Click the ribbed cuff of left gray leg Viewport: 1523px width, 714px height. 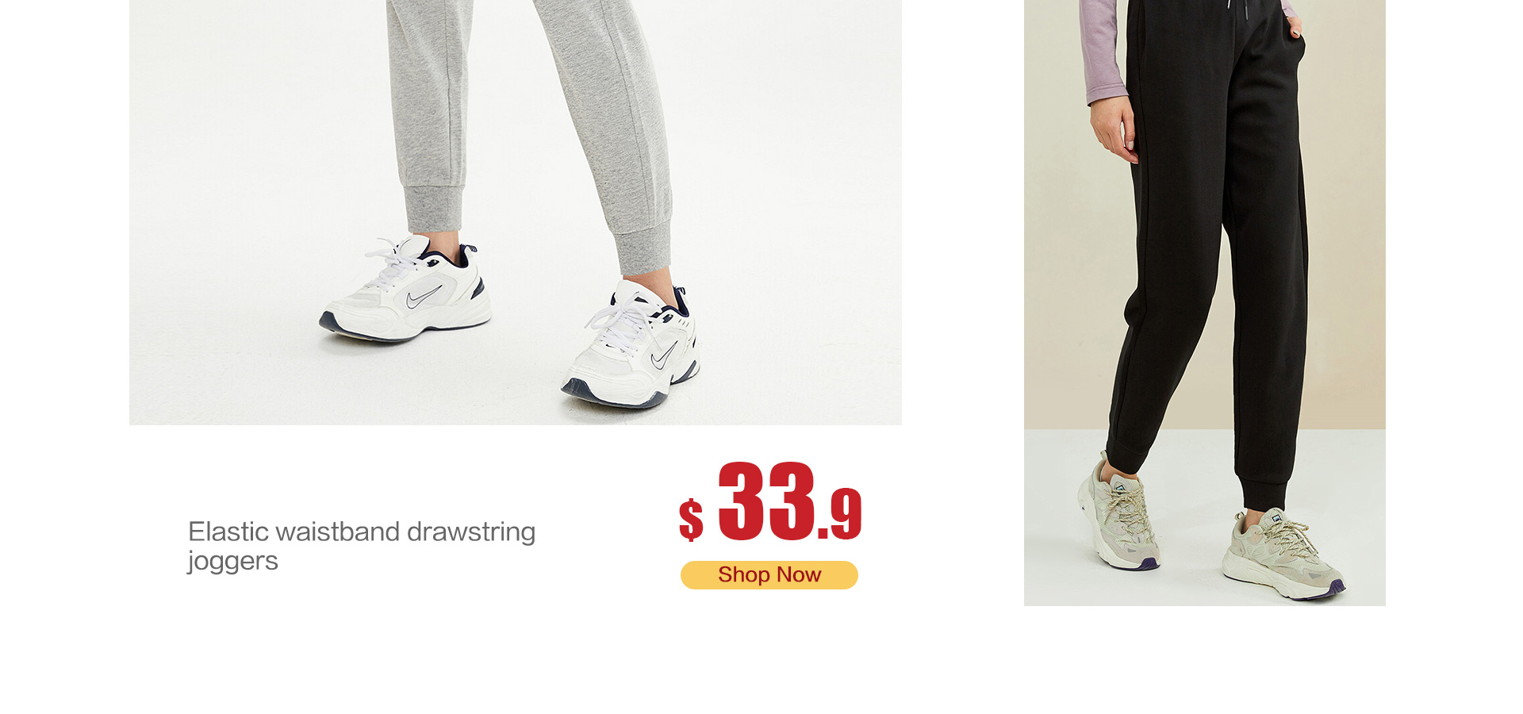434,210
